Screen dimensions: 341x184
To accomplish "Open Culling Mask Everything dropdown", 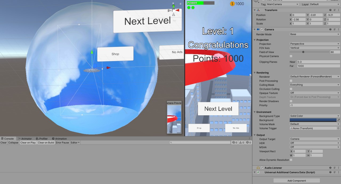I will 315,85.
